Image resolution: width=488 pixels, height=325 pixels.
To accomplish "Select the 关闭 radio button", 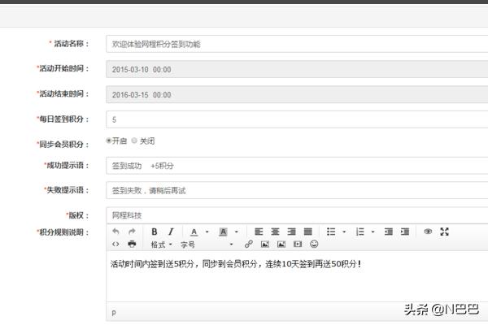I will click(x=134, y=141).
